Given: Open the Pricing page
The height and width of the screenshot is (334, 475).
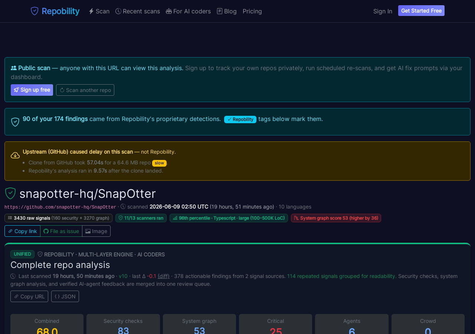Looking at the screenshot, I should click(252, 11).
